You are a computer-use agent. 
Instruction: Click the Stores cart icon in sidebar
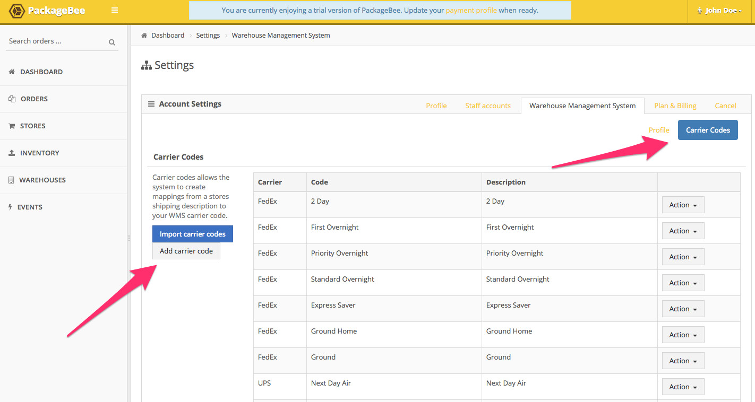12,126
